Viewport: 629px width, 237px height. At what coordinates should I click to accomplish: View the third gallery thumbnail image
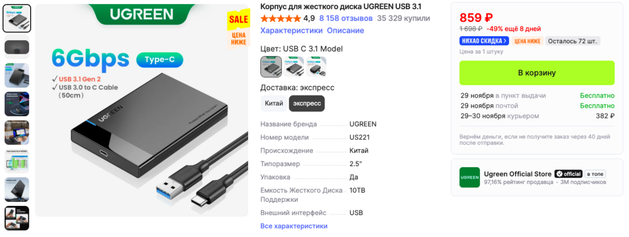click(17, 76)
